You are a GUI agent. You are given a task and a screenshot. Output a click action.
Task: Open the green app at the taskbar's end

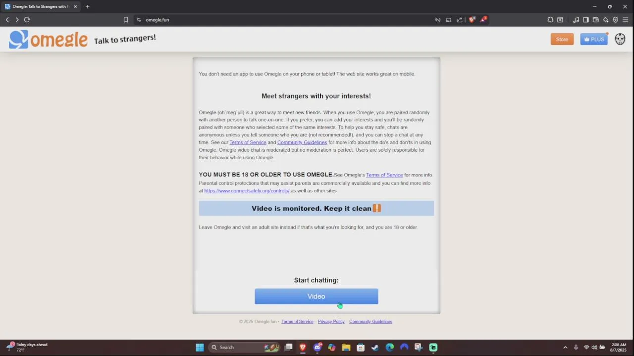[433, 347]
